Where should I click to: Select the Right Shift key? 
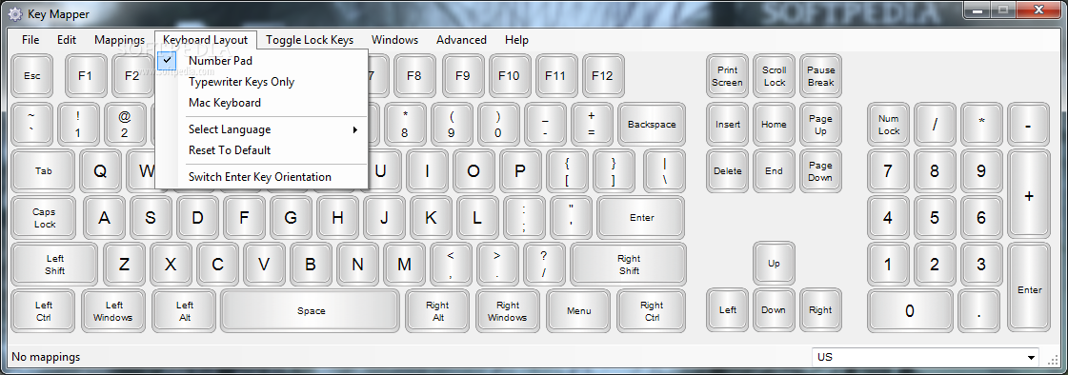(x=629, y=264)
